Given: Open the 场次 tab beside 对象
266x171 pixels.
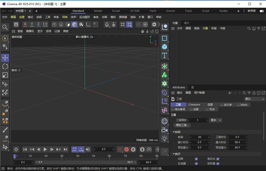Looking at the screenshot, I should coord(187,23).
